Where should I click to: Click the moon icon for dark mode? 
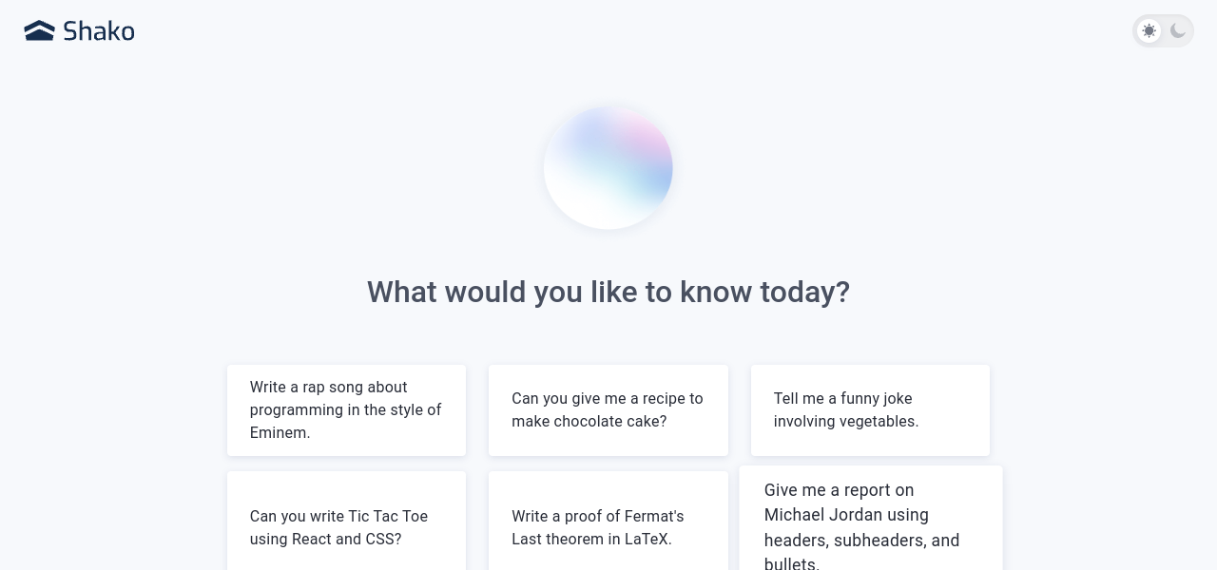[x=1178, y=31]
